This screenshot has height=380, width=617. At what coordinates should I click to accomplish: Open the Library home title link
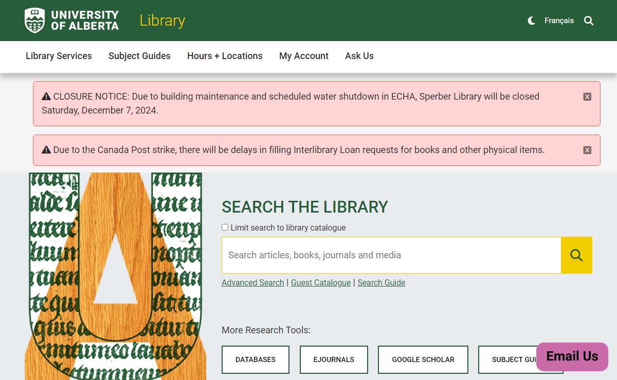162,21
